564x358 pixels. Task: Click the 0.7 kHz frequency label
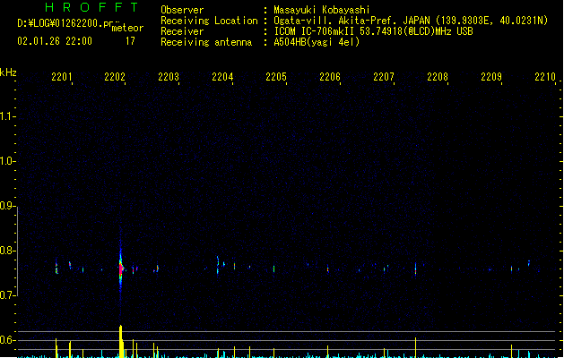tap(7, 295)
